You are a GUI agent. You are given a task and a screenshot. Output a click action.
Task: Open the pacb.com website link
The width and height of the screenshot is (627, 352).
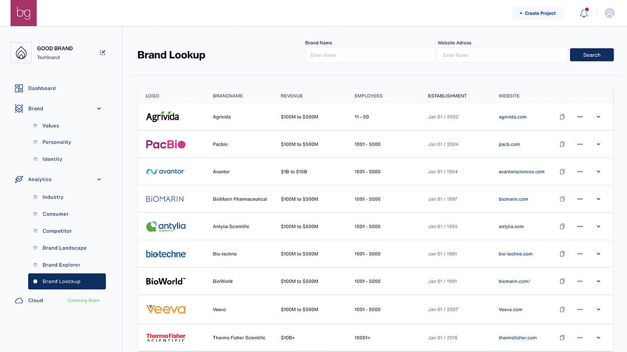pos(509,144)
